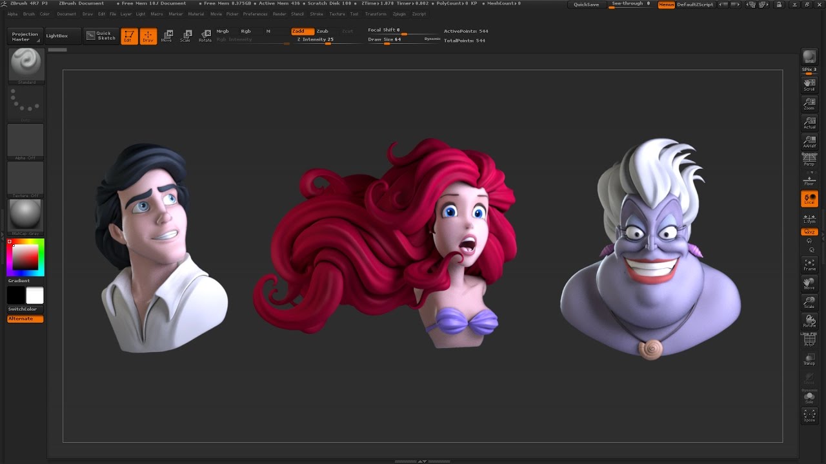Toggle Perspective view
This screenshot has height=464, width=826.
pos(809,160)
